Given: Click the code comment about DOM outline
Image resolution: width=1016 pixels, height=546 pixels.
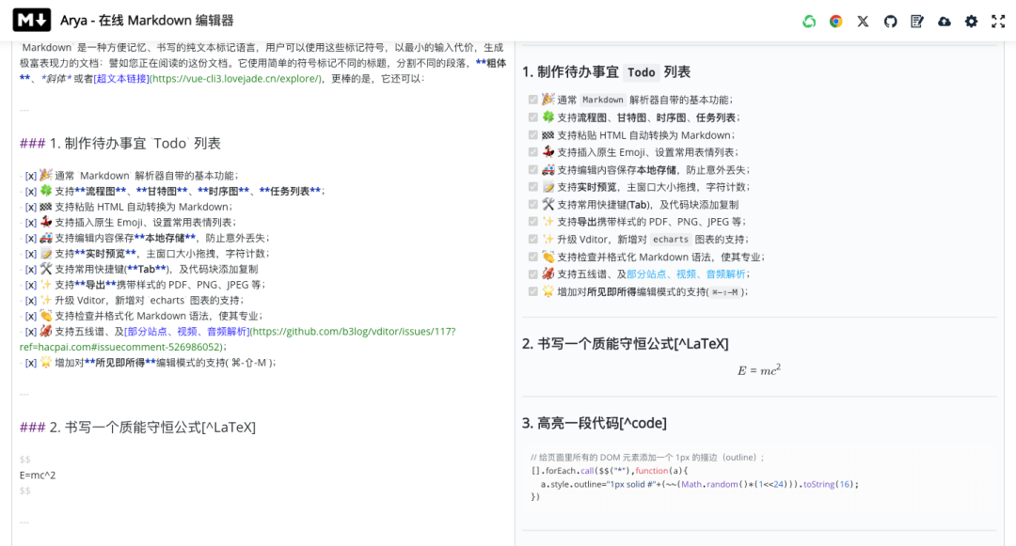Looking at the screenshot, I should click(x=647, y=458).
